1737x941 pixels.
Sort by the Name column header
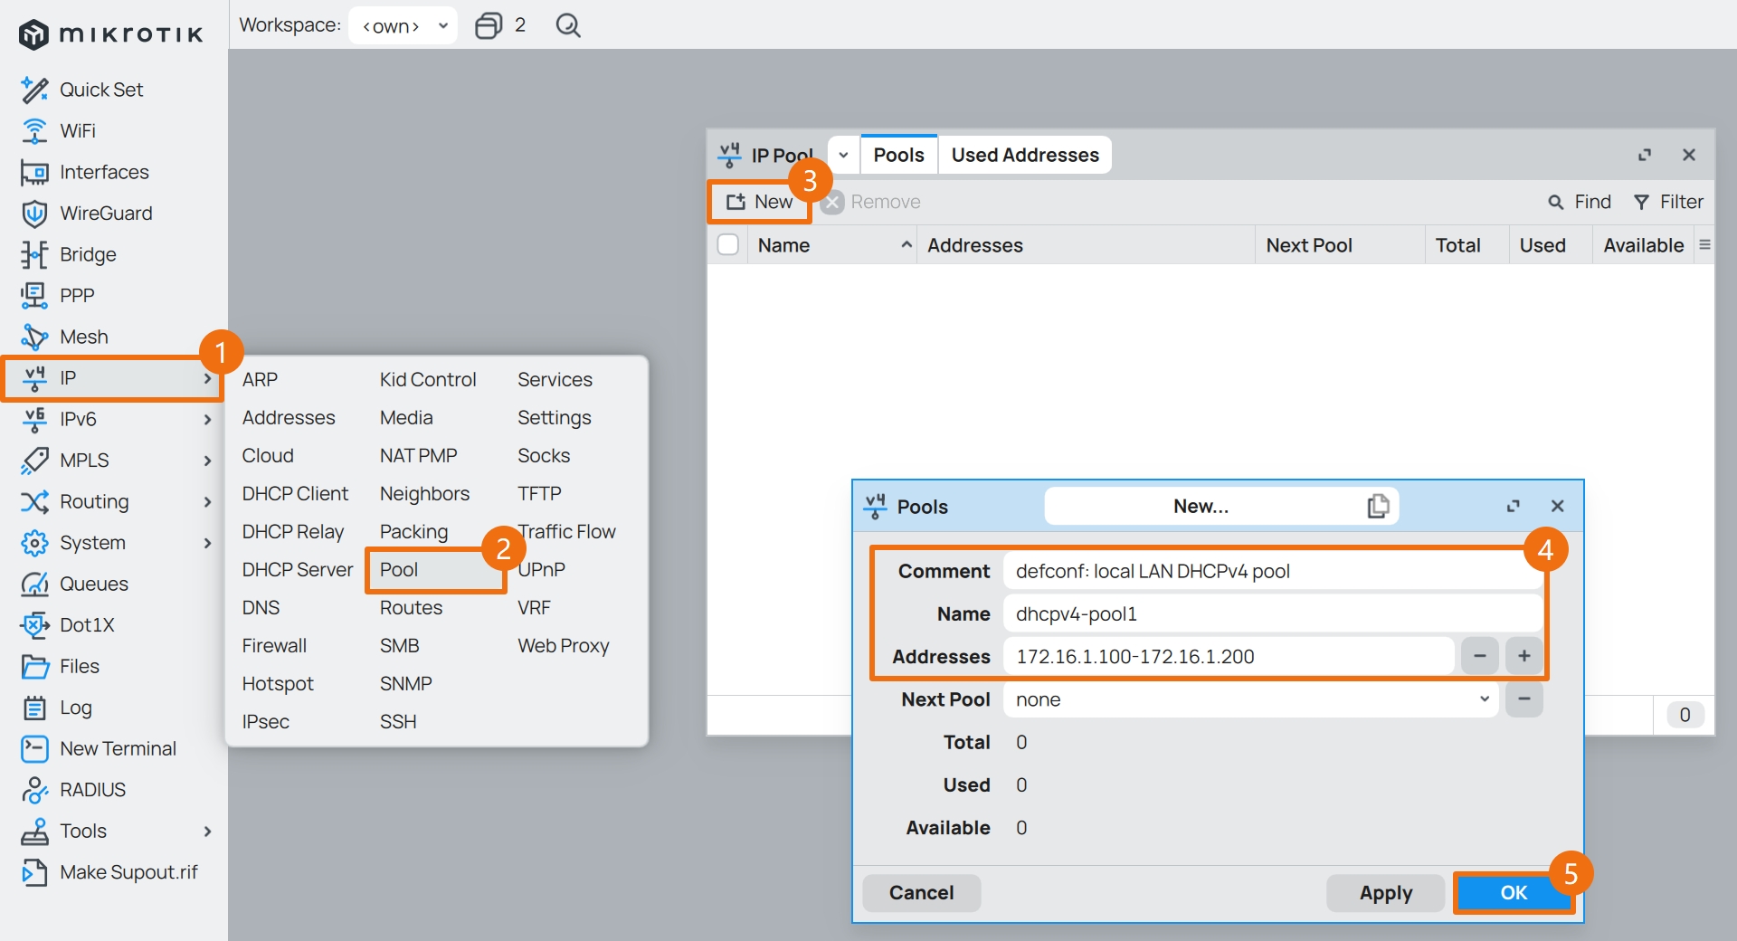click(x=832, y=245)
